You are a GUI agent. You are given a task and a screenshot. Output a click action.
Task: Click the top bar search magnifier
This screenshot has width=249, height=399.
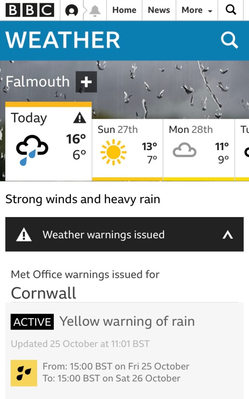(x=231, y=10)
